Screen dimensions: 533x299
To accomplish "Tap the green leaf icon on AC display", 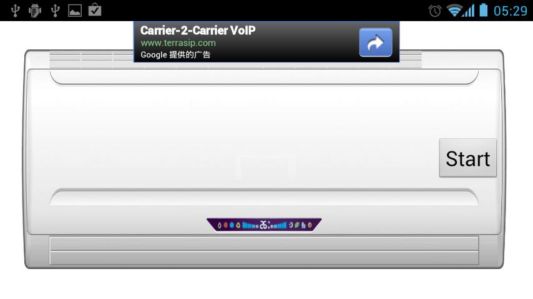I will click(x=296, y=225).
